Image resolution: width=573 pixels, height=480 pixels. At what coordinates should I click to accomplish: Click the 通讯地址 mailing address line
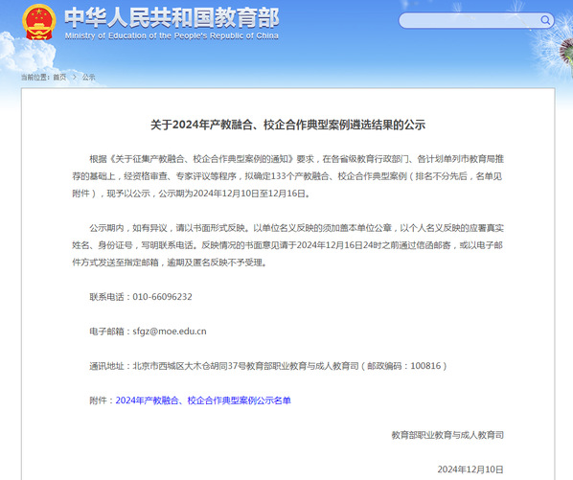[268, 366]
